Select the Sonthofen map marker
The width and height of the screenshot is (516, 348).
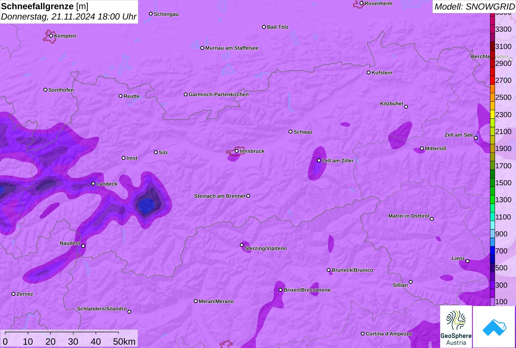click(45, 89)
